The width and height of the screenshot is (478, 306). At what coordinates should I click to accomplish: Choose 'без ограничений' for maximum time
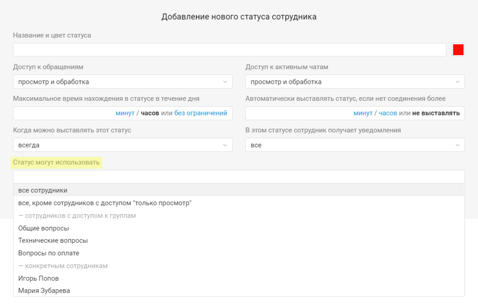click(x=201, y=113)
